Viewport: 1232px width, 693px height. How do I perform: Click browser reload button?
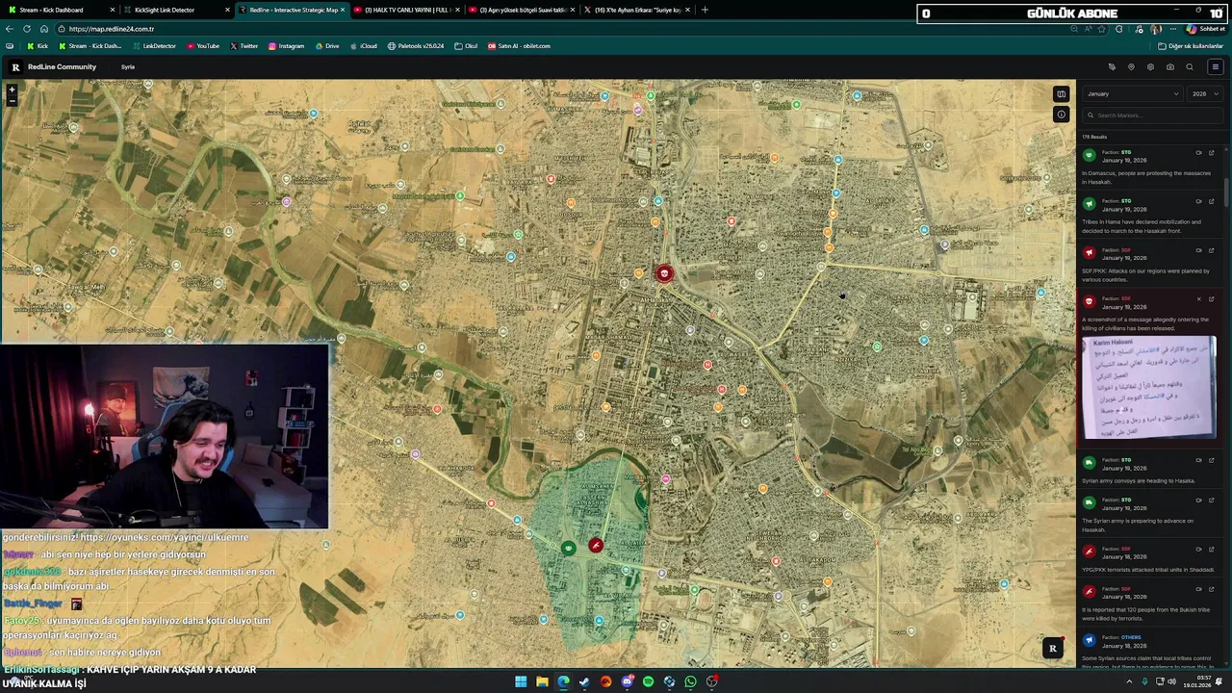pyautogui.click(x=27, y=29)
